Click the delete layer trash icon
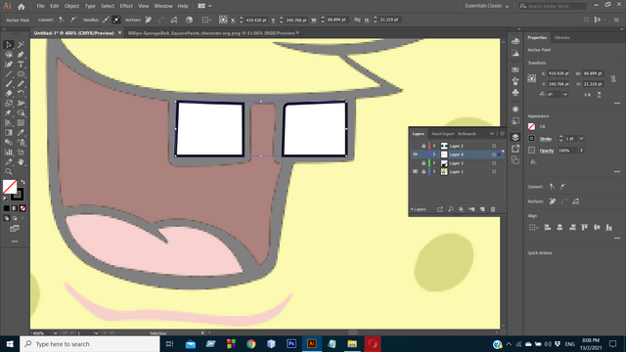The height and width of the screenshot is (352, 626). tap(493, 209)
